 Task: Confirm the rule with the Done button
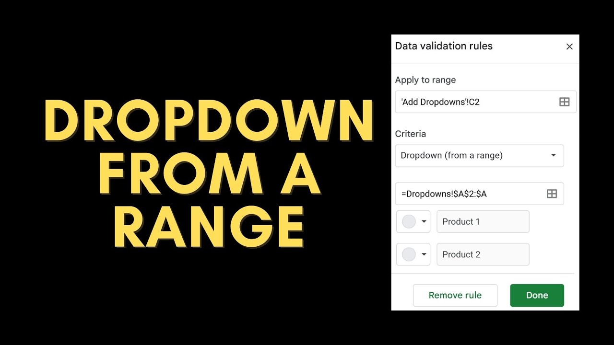tap(537, 295)
